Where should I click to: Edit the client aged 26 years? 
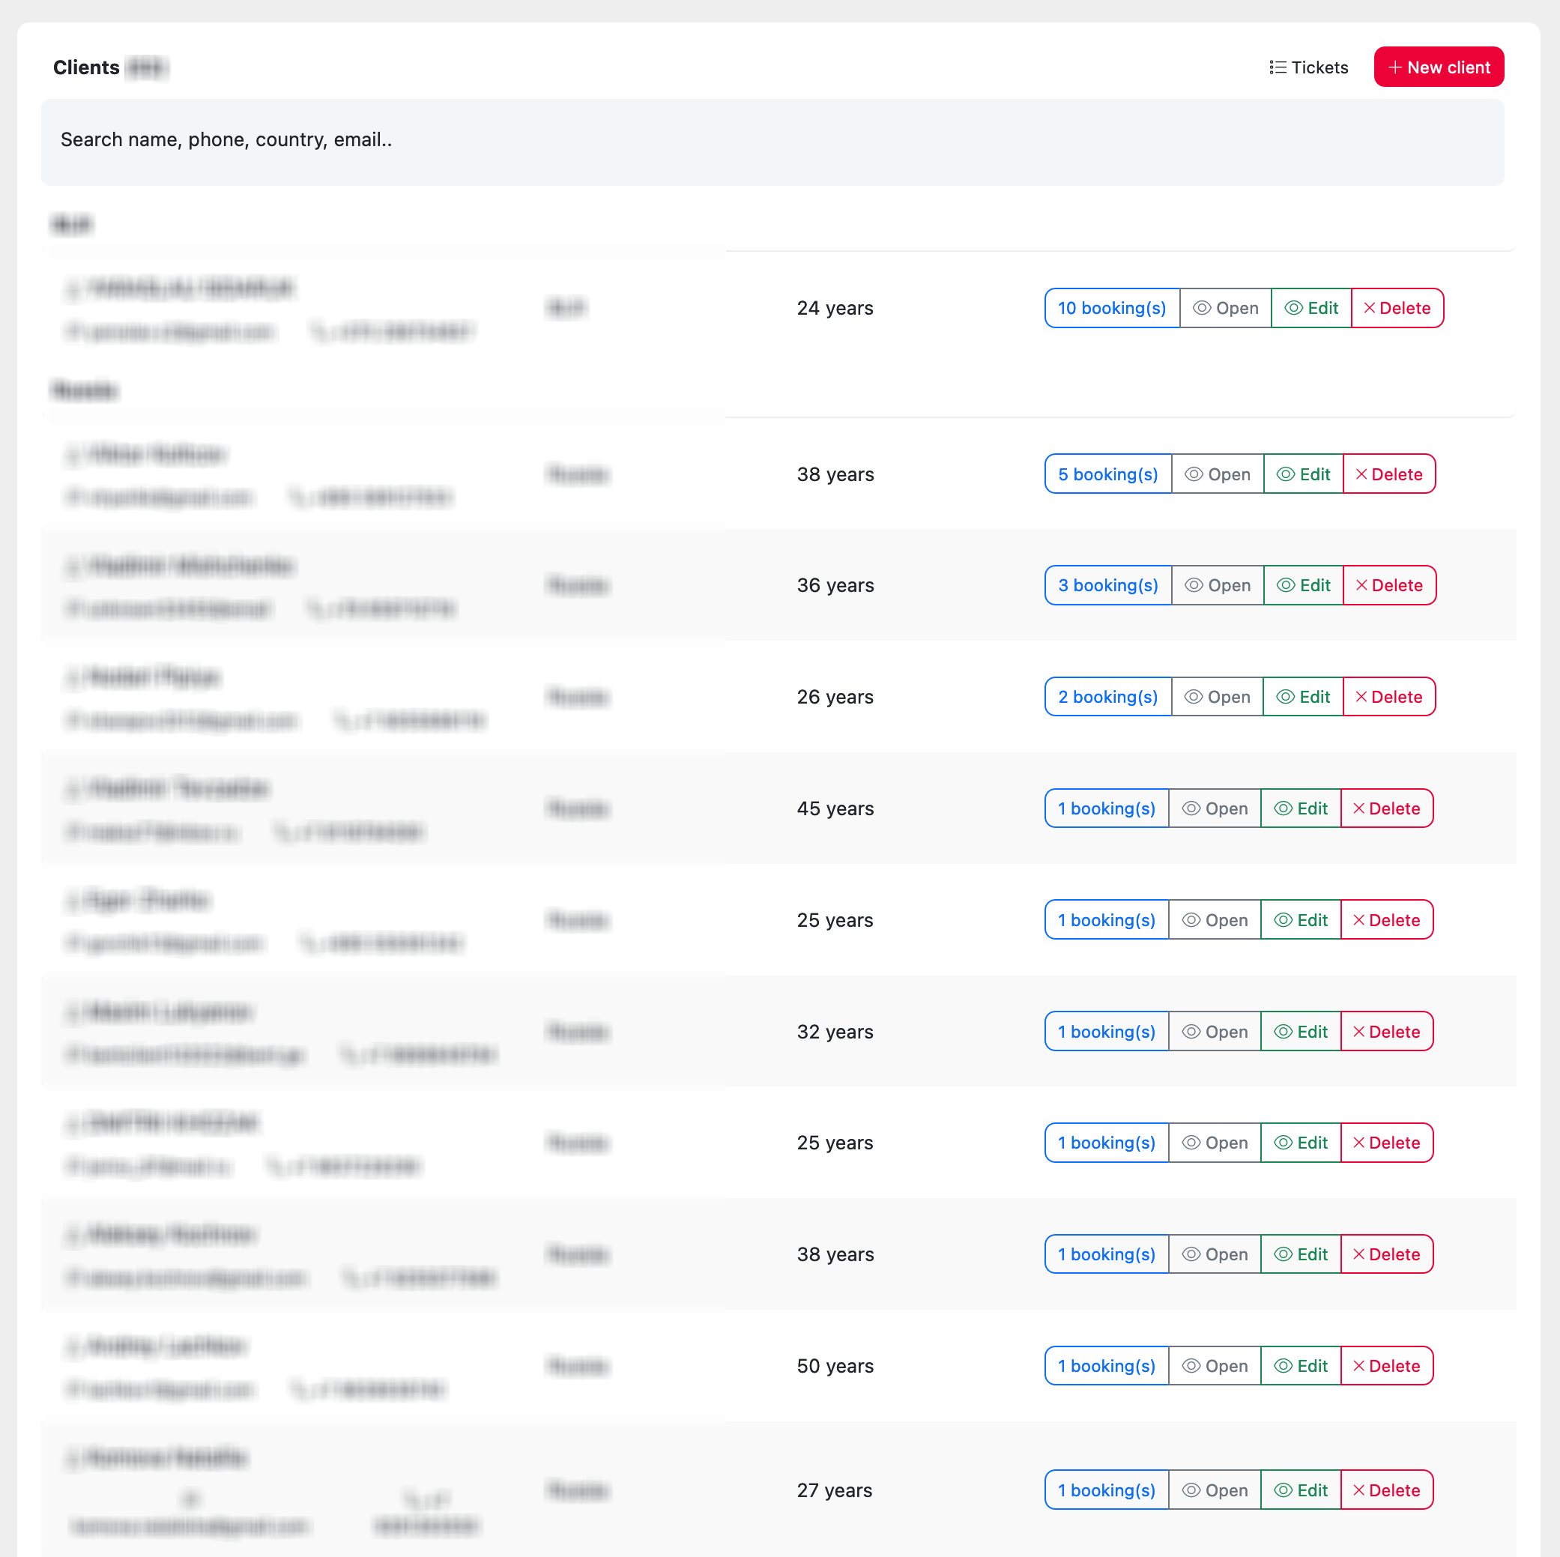click(1302, 697)
